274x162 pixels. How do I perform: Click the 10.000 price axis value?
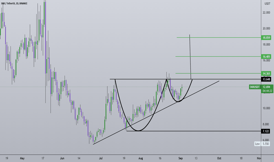click(266, 108)
